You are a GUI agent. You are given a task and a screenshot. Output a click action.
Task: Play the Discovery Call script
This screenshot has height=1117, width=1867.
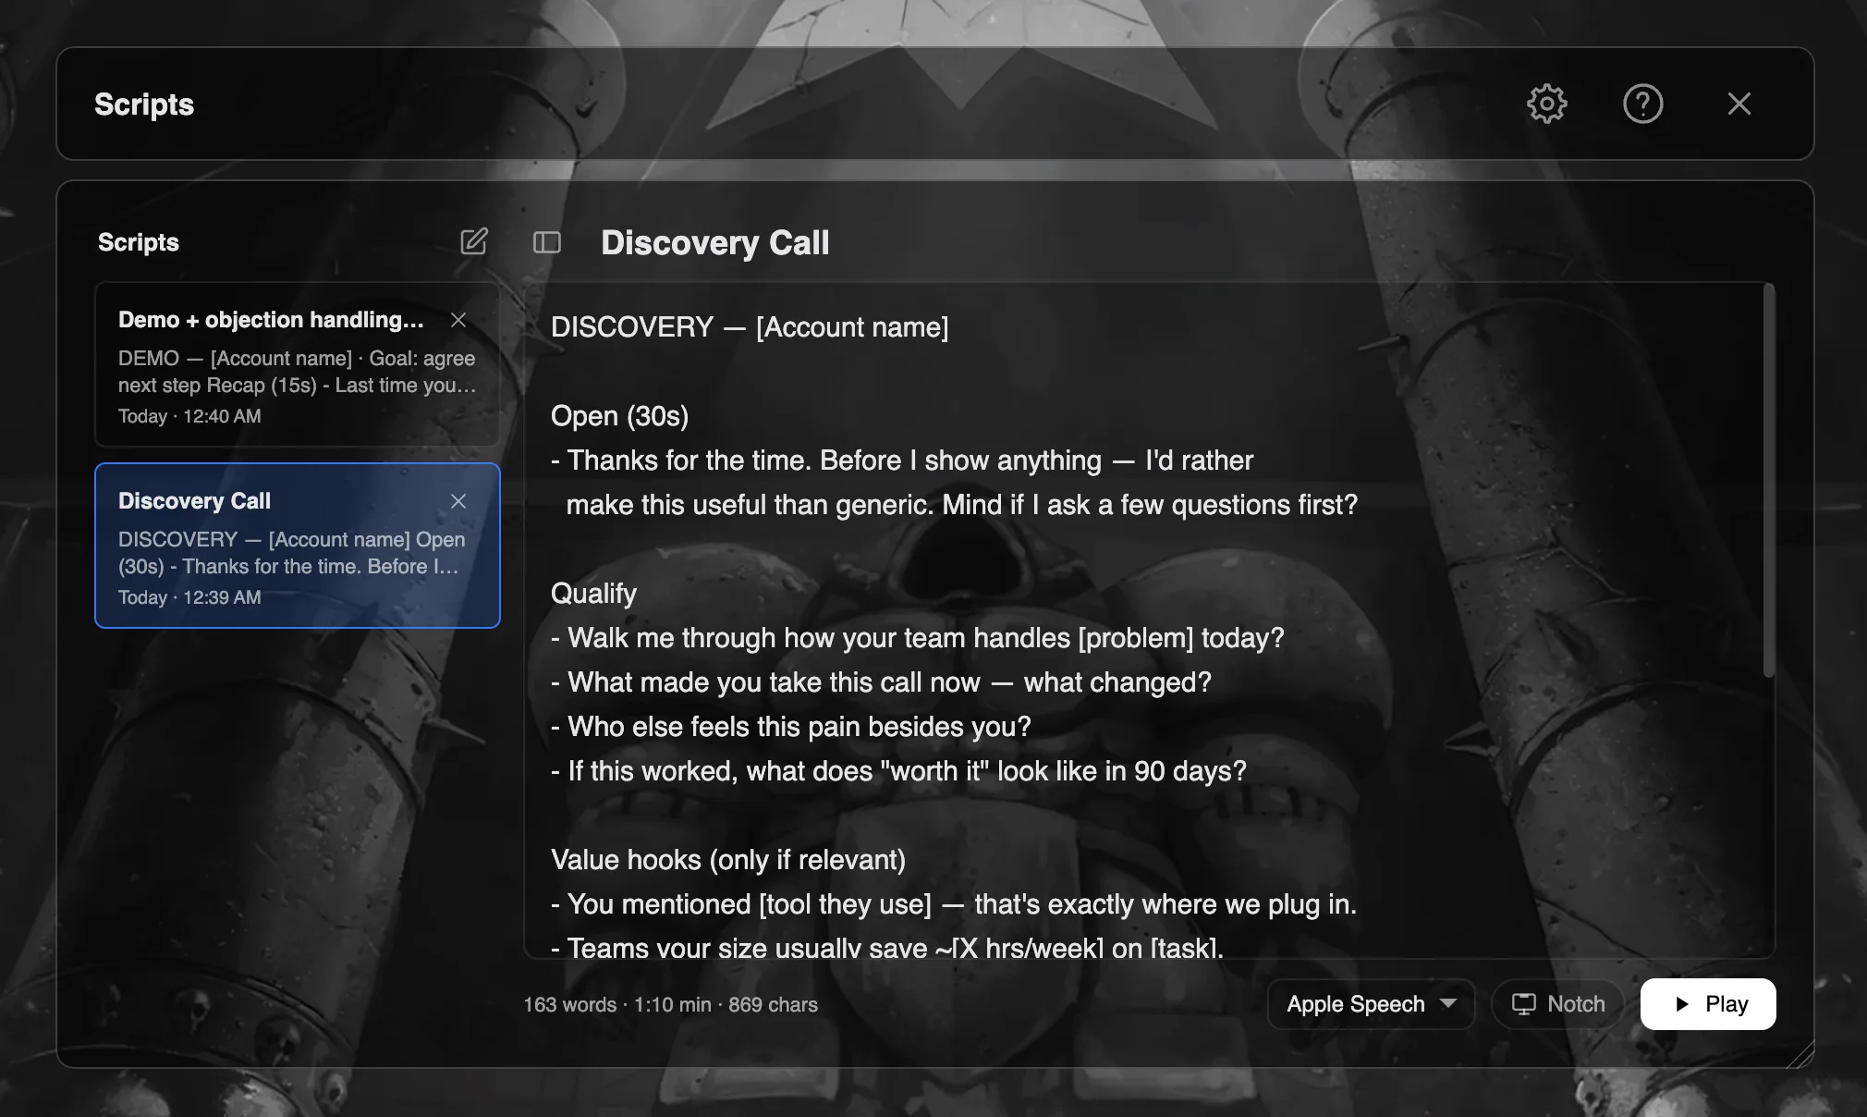point(1708,1004)
